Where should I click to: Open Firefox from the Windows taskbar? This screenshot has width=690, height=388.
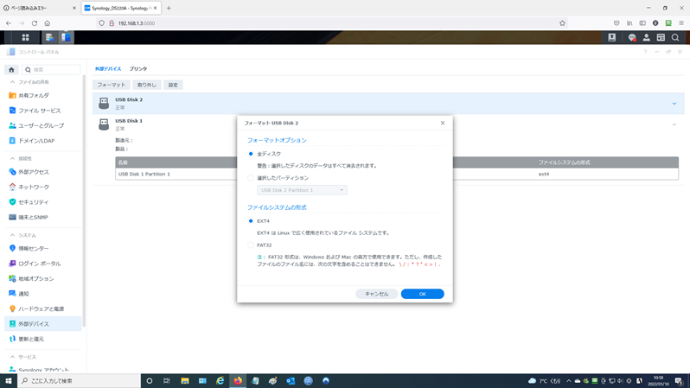(x=238, y=380)
